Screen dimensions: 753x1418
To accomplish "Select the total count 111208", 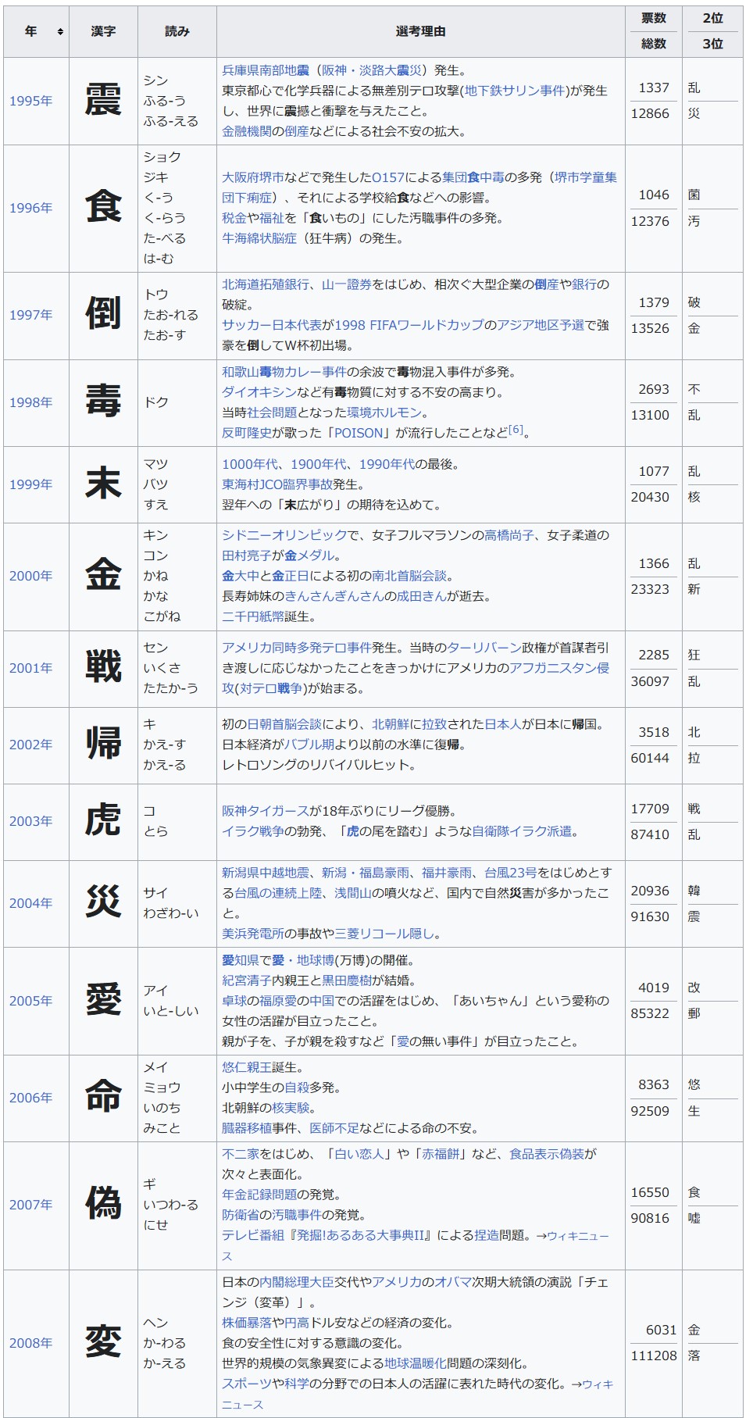I will [x=654, y=1355].
